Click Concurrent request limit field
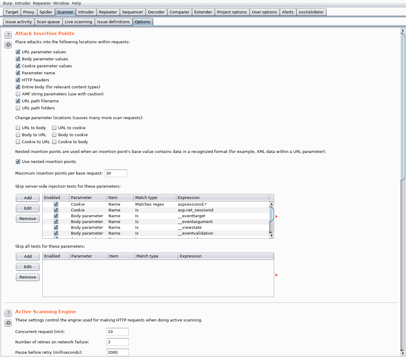The height and width of the screenshot is (358, 406). click(118, 332)
